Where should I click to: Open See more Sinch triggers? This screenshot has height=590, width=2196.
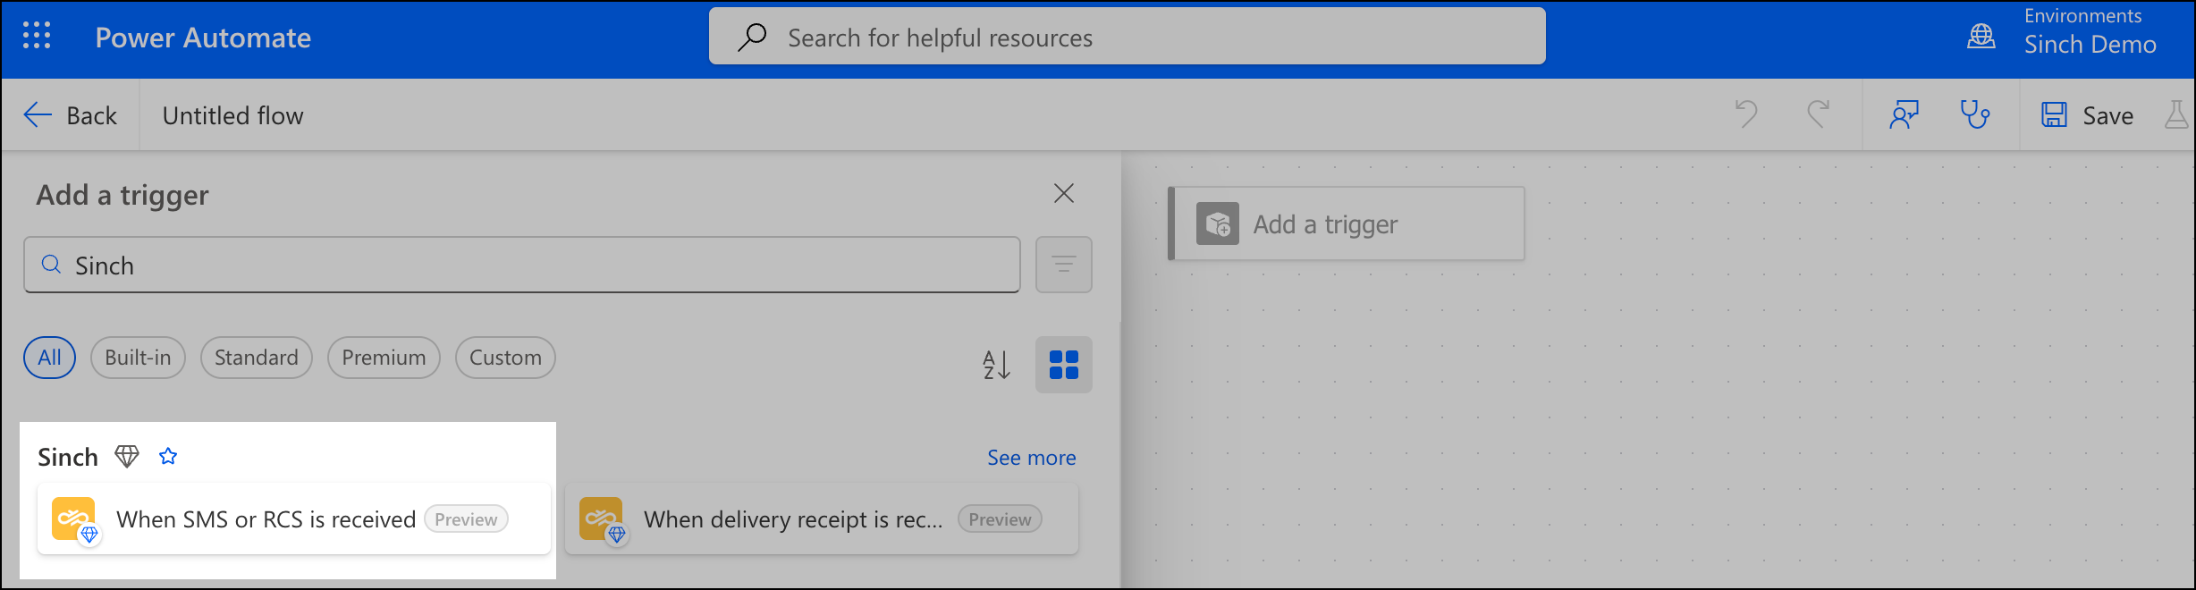[x=1031, y=458]
